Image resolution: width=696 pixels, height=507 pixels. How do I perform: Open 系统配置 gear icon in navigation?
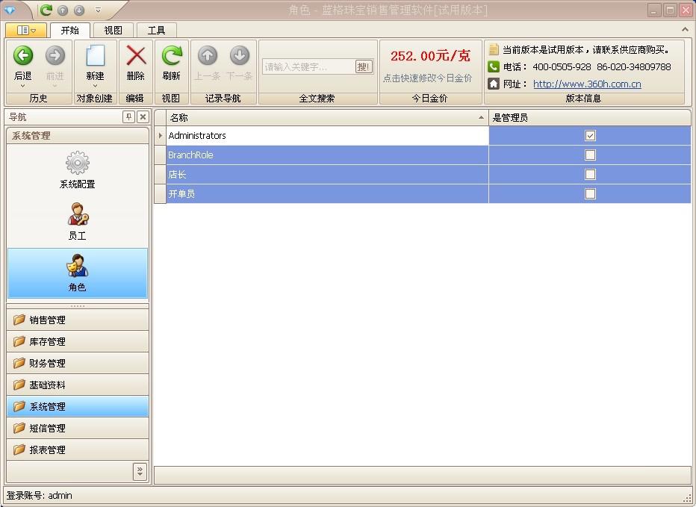77,163
